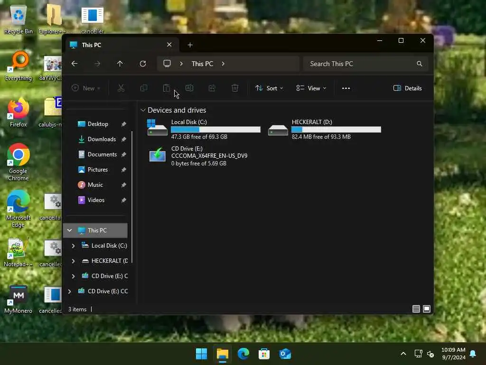The image size is (486, 365).
Task: Click the Delete trash icon
Action: pos(235,88)
